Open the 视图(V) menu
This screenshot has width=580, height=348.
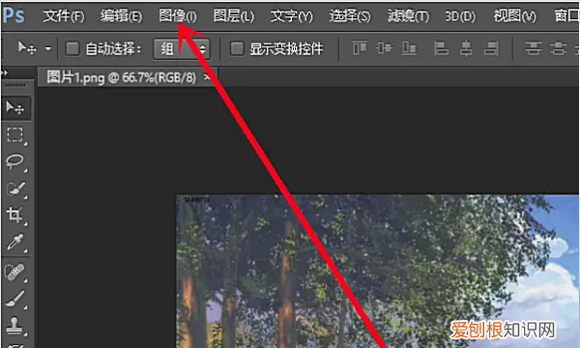514,15
